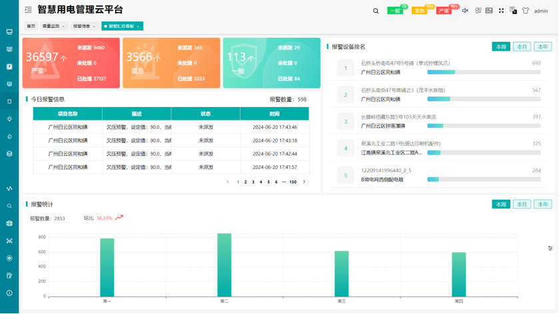Toggle the alarm sound mute icon
Screen dimensions: 559x314
465,11
